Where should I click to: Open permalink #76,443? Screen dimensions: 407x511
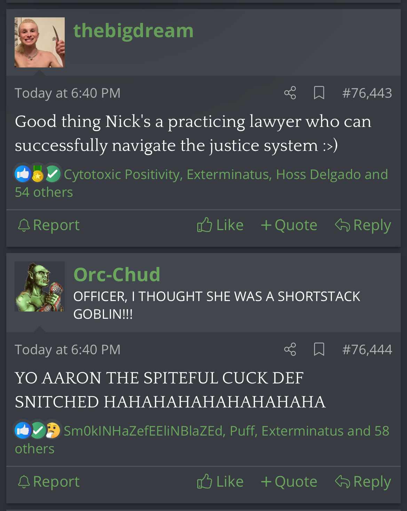tap(367, 93)
